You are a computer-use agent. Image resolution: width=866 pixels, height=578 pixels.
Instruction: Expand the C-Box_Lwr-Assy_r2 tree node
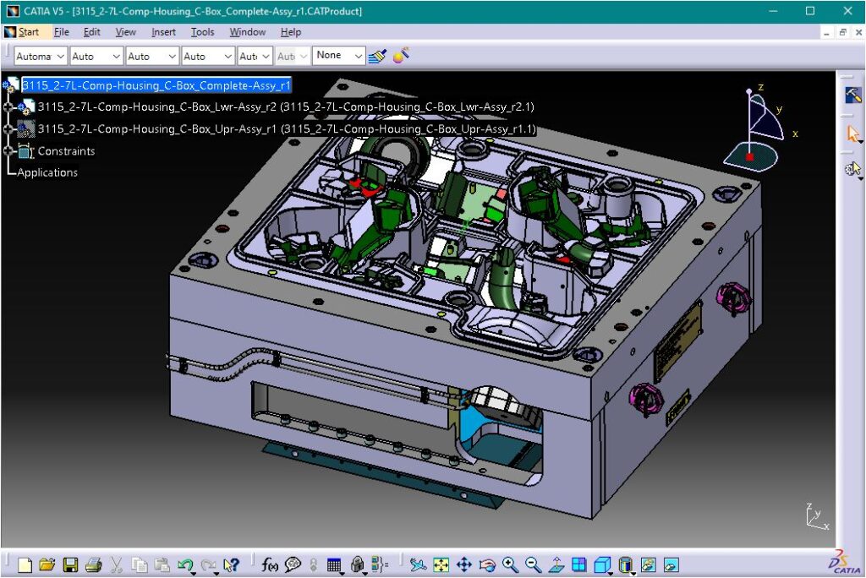(x=8, y=107)
